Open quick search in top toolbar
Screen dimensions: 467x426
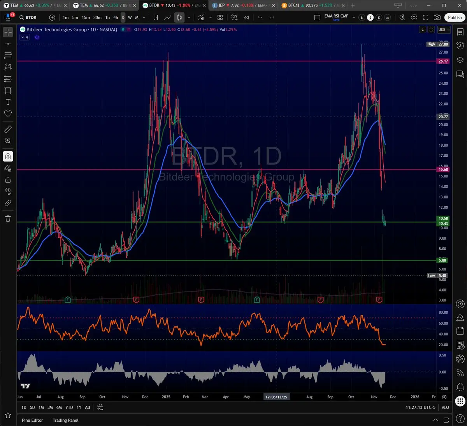coord(402,18)
